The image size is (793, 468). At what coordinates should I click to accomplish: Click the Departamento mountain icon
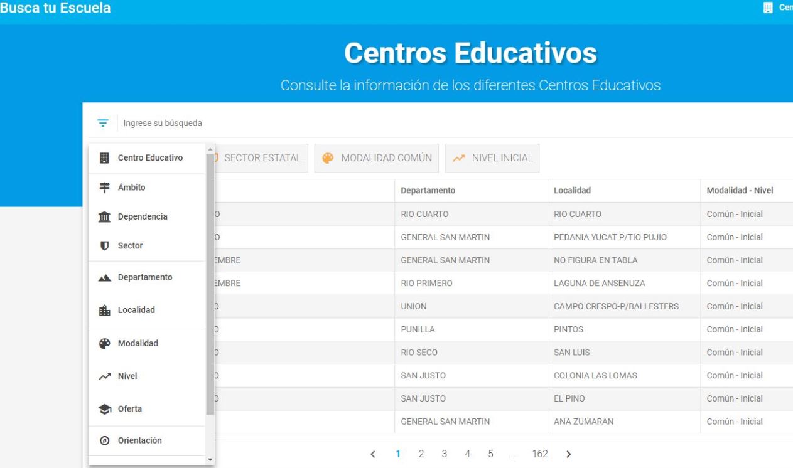(105, 277)
